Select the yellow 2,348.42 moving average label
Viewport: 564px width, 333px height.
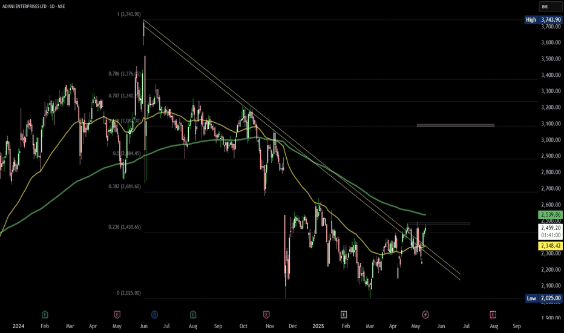[x=550, y=246]
